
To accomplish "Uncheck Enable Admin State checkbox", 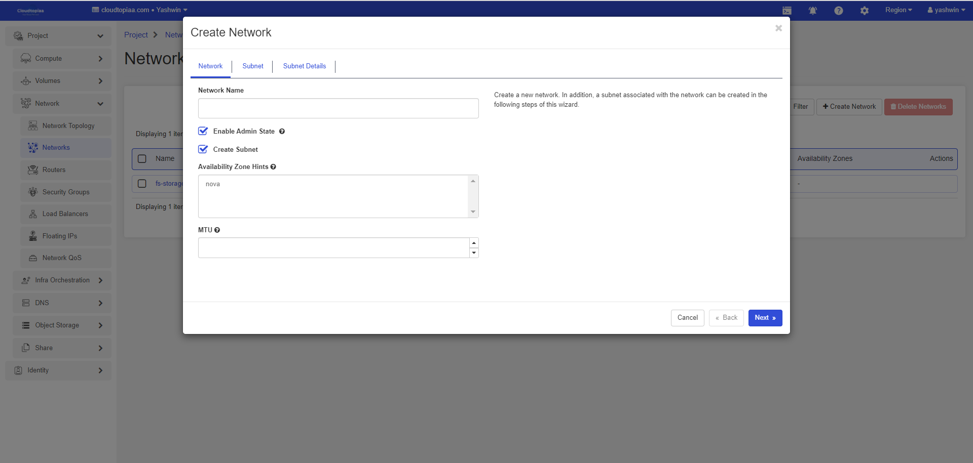I will (x=203, y=131).
